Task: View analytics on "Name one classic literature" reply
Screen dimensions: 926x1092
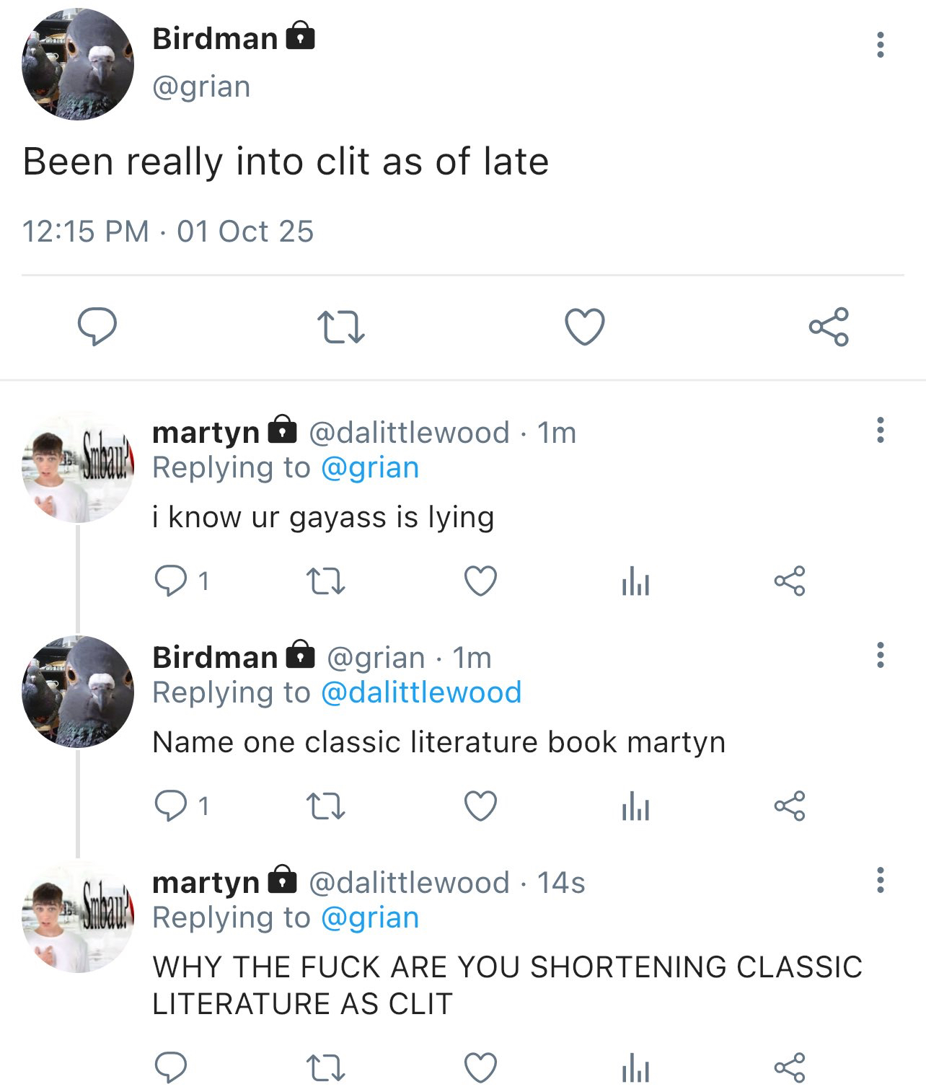Action: pyautogui.click(x=635, y=806)
